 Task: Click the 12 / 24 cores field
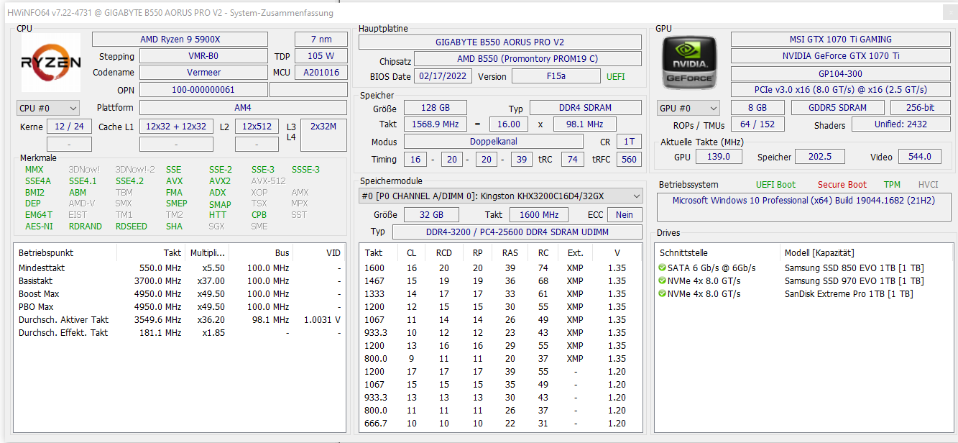coord(69,127)
